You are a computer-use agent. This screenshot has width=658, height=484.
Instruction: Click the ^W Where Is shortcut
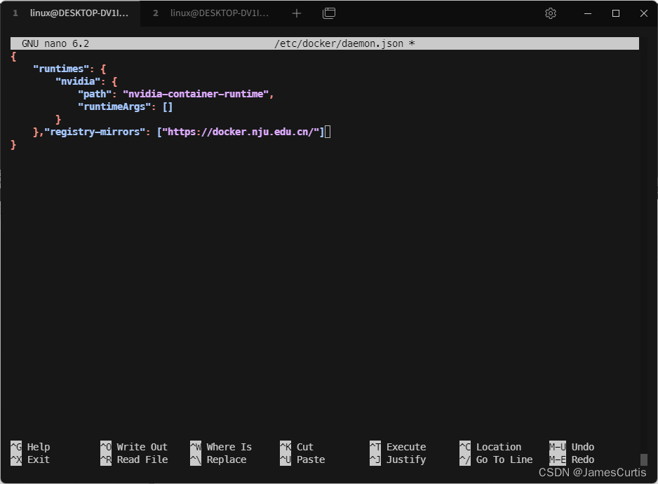tap(221, 447)
